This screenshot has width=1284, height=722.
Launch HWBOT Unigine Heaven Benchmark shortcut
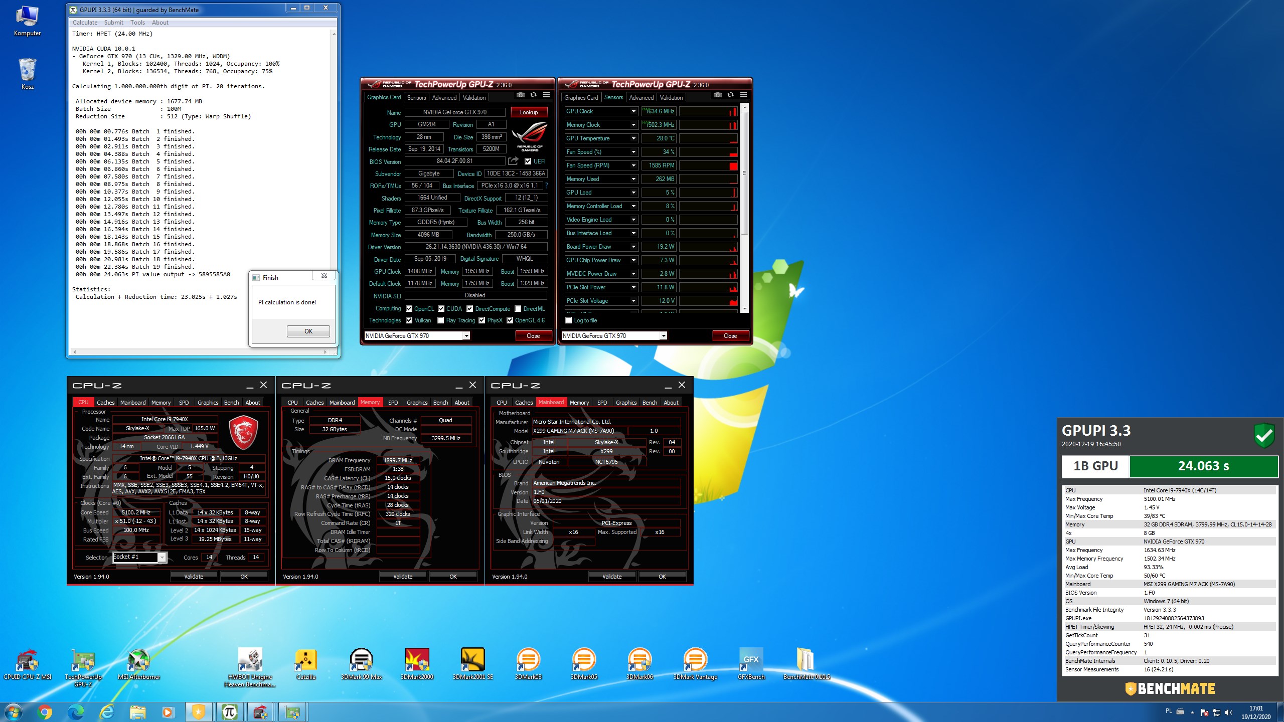tap(250, 668)
